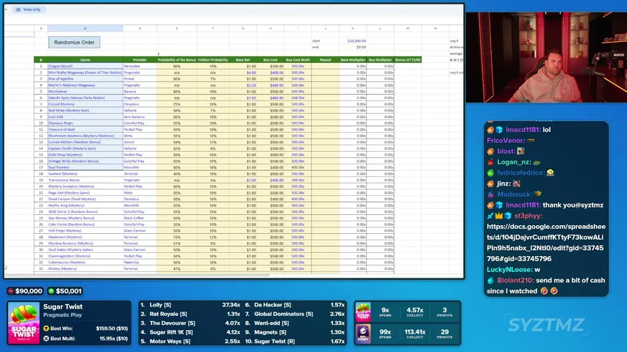Click the Sugar Twist game thumbnail
This screenshot has width=627, height=352.
click(x=24, y=323)
